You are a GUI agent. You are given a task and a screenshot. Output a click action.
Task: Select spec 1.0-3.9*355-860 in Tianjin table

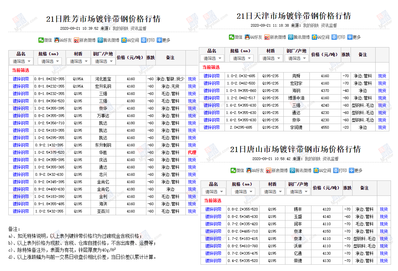click(241, 91)
